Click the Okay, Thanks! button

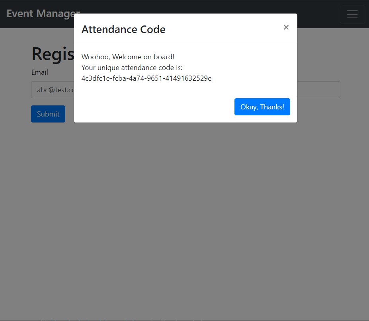(262, 107)
